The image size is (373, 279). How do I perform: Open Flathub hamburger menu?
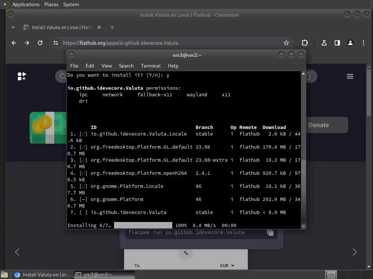click(350, 76)
